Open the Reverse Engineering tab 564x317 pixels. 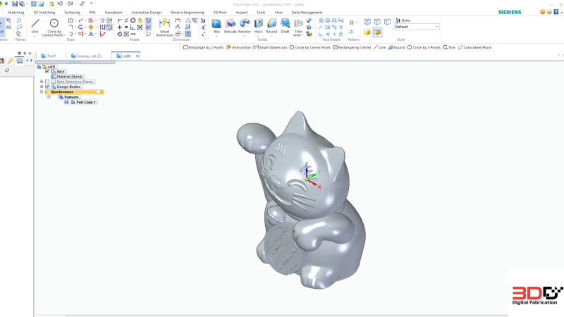pyautogui.click(x=187, y=12)
